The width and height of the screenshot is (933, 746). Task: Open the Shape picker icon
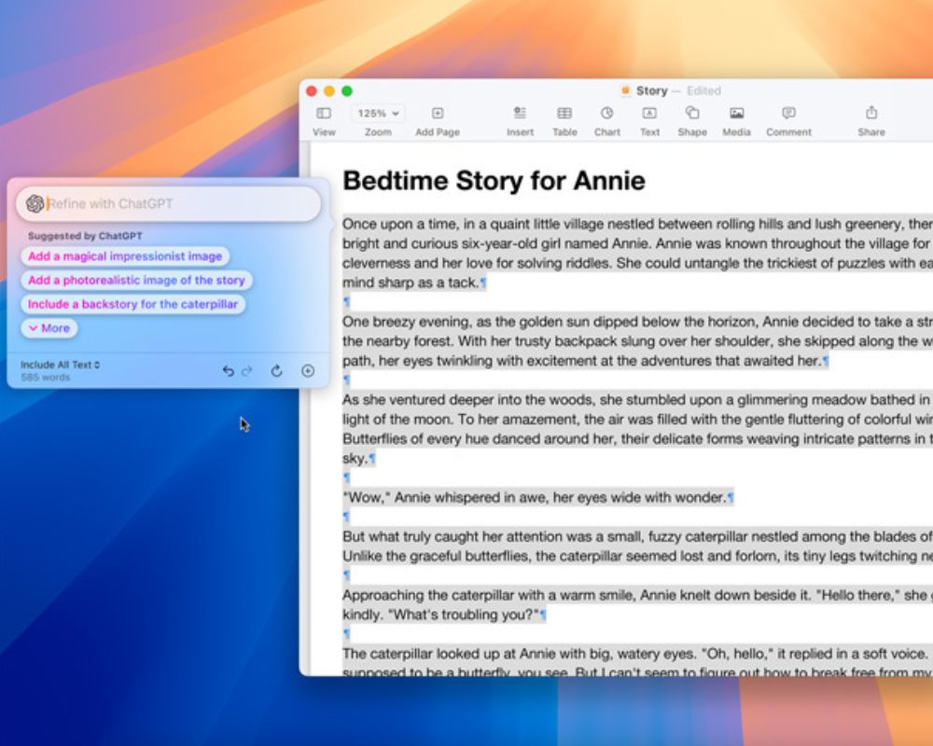pyautogui.click(x=692, y=113)
